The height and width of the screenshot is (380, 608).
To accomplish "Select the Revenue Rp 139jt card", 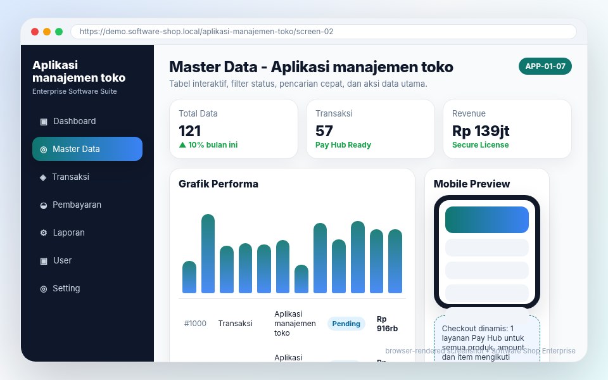I will pos(507,129).
